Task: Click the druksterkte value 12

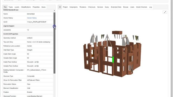Action: click(x=28, y=30)
